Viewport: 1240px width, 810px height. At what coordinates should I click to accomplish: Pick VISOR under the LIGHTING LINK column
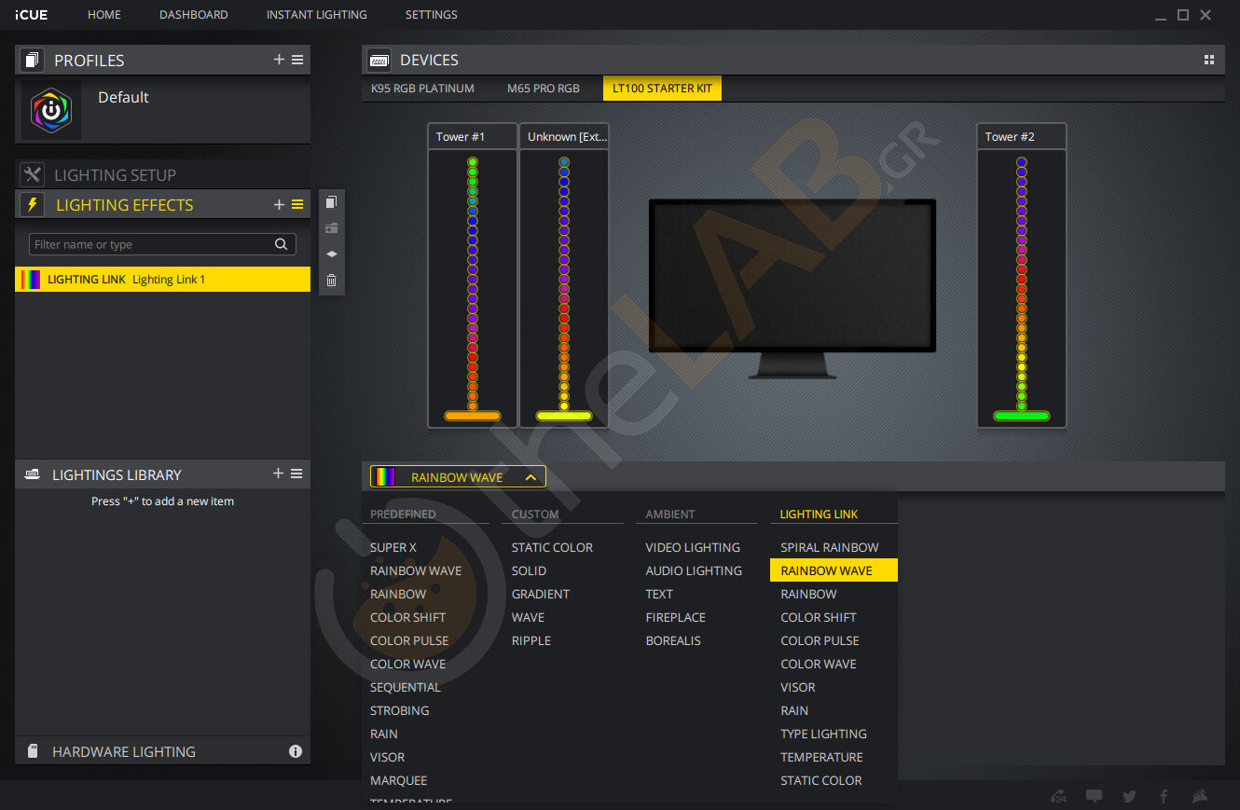798,687
